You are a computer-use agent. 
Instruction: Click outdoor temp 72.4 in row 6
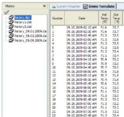(116, 51)
